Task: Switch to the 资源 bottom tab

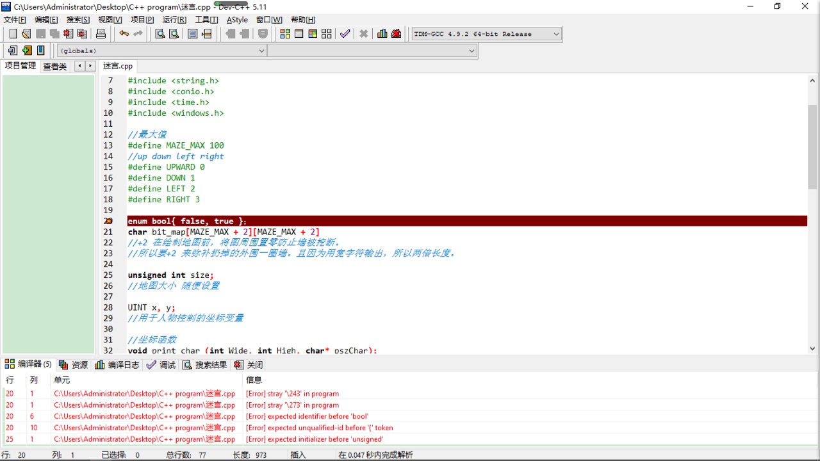Action: [x=74, y=364]
